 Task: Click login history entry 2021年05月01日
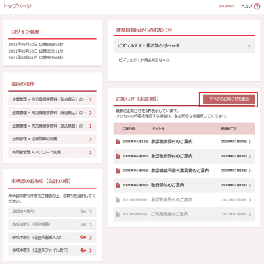pos(36,58)
